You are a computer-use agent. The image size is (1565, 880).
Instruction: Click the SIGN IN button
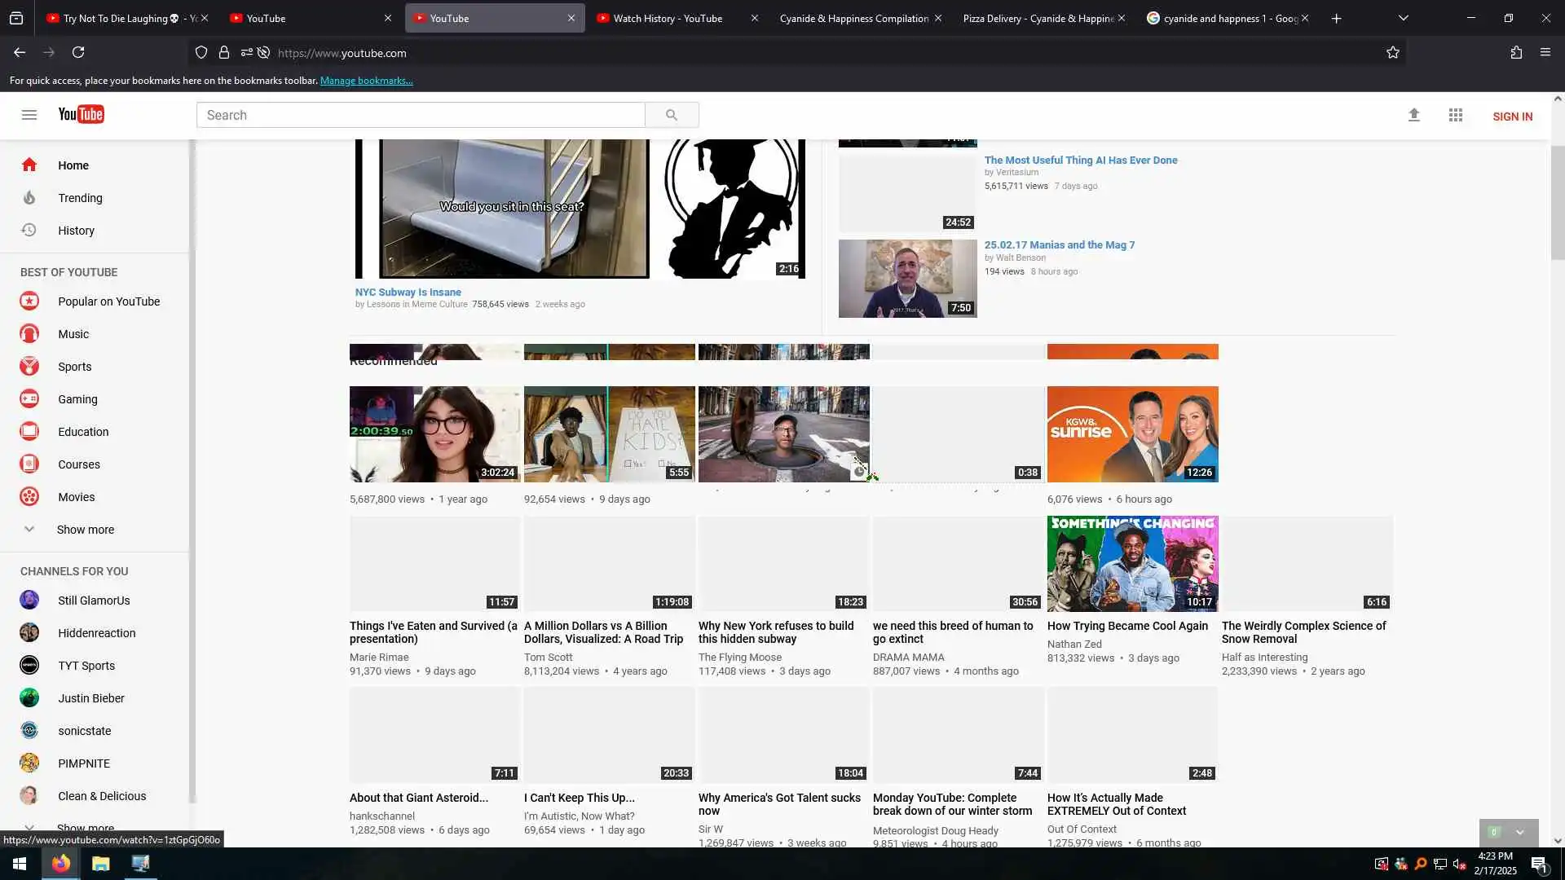coord(1512,117)
